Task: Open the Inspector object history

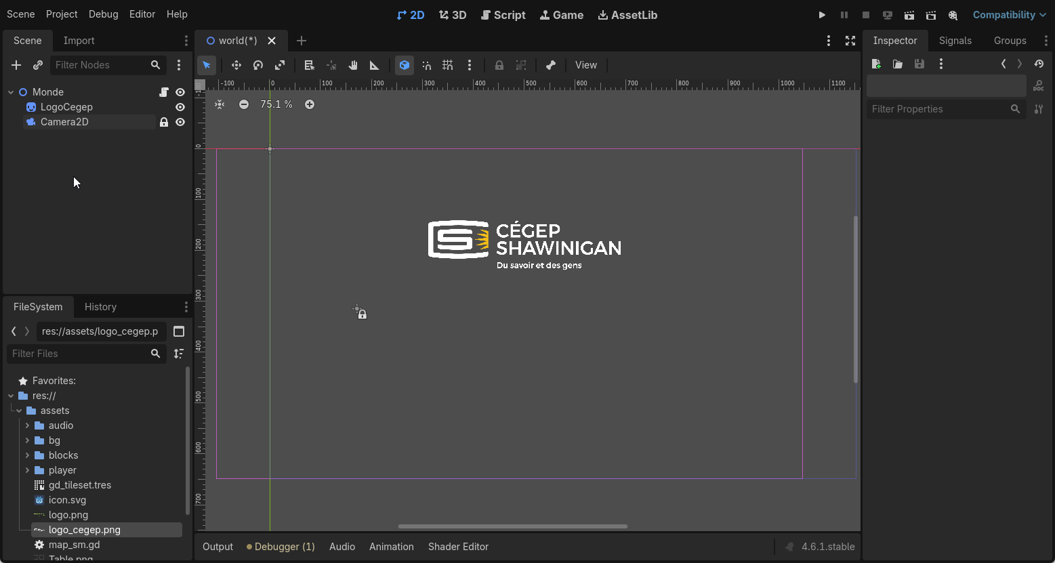Action: click(1039, 64)
